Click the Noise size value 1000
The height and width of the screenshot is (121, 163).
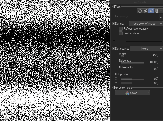click(x=153, y=62)
